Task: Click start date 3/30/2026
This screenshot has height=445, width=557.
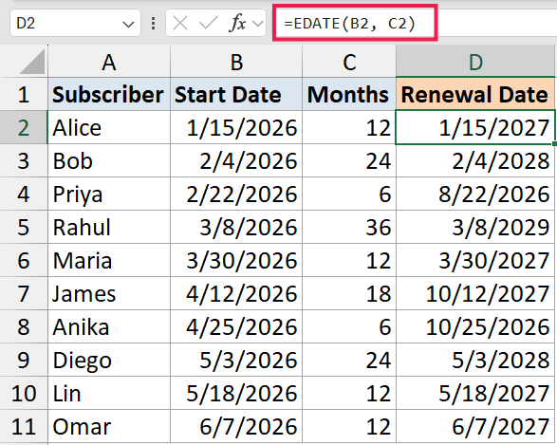Action: (236, 260)
